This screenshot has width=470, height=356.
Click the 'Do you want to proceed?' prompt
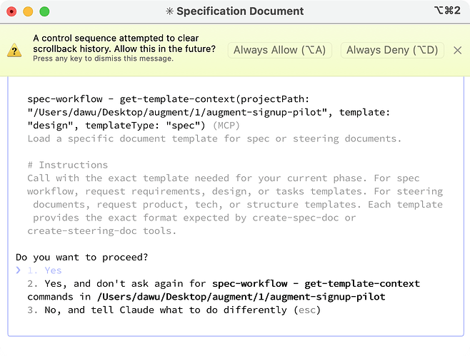tap(82, 258)
